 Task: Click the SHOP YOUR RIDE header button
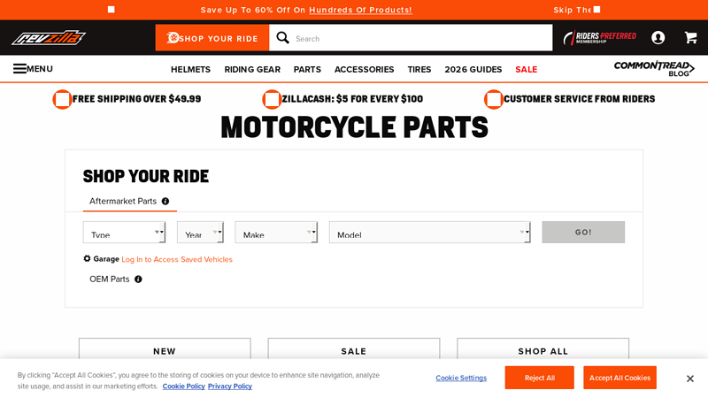[212, 38]
